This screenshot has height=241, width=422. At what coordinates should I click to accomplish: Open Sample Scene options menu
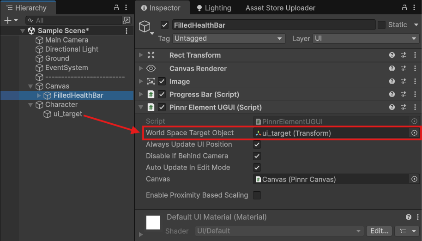(x=127, y=30)
